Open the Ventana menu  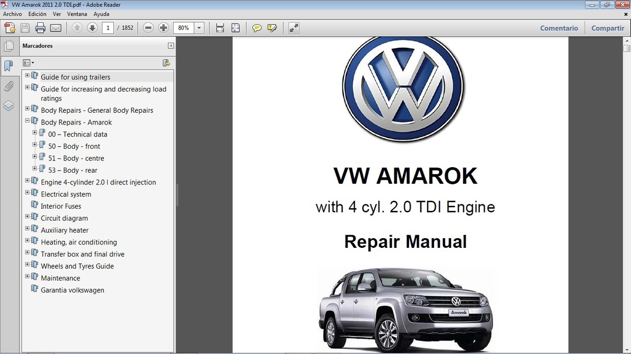(77, 14)
